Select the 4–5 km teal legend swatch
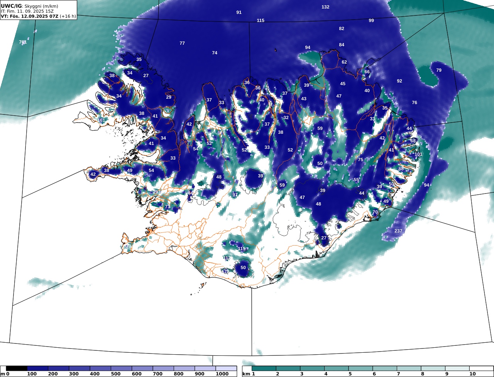Screen dimensions: 494x377 337,369
